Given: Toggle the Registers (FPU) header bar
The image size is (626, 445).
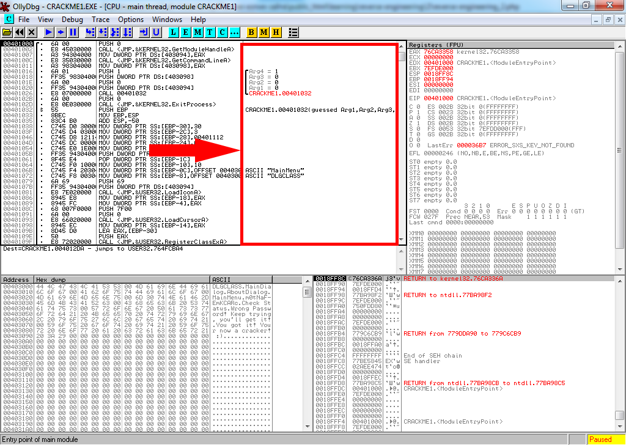Looking at the screenshot, I should [509, 45].
